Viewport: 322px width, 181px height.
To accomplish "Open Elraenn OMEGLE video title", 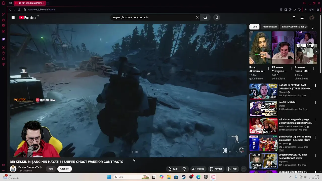I will tap(293, 156).
